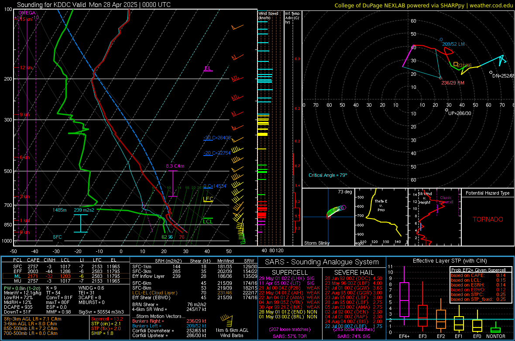Click the based on STPC: 0.25 row
The image size is (515, 341).
click(478, 294)
